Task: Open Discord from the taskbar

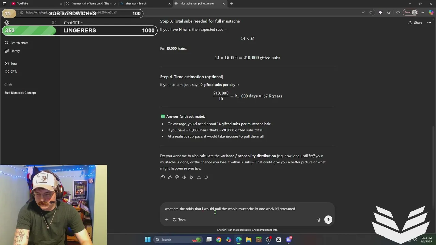Action: tap(289, 240)
